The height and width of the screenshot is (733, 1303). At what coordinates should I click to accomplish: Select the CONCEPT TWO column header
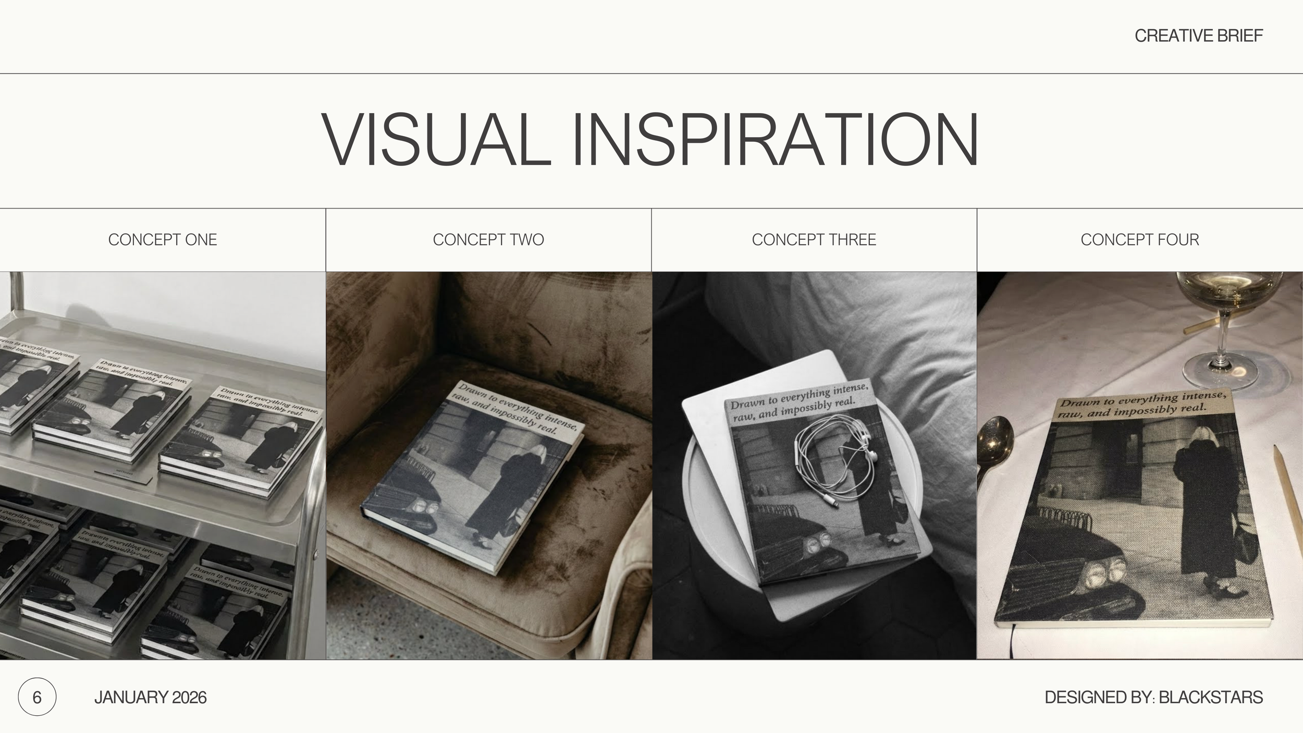pos(488,240)
